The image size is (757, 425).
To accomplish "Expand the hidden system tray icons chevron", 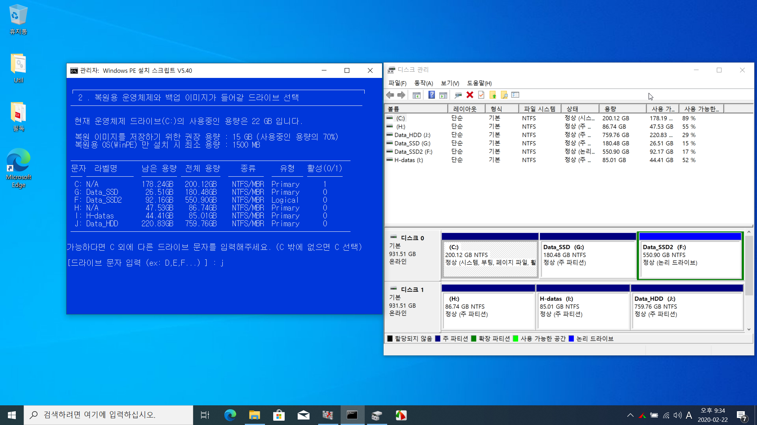I will click(x=630, y=415).
